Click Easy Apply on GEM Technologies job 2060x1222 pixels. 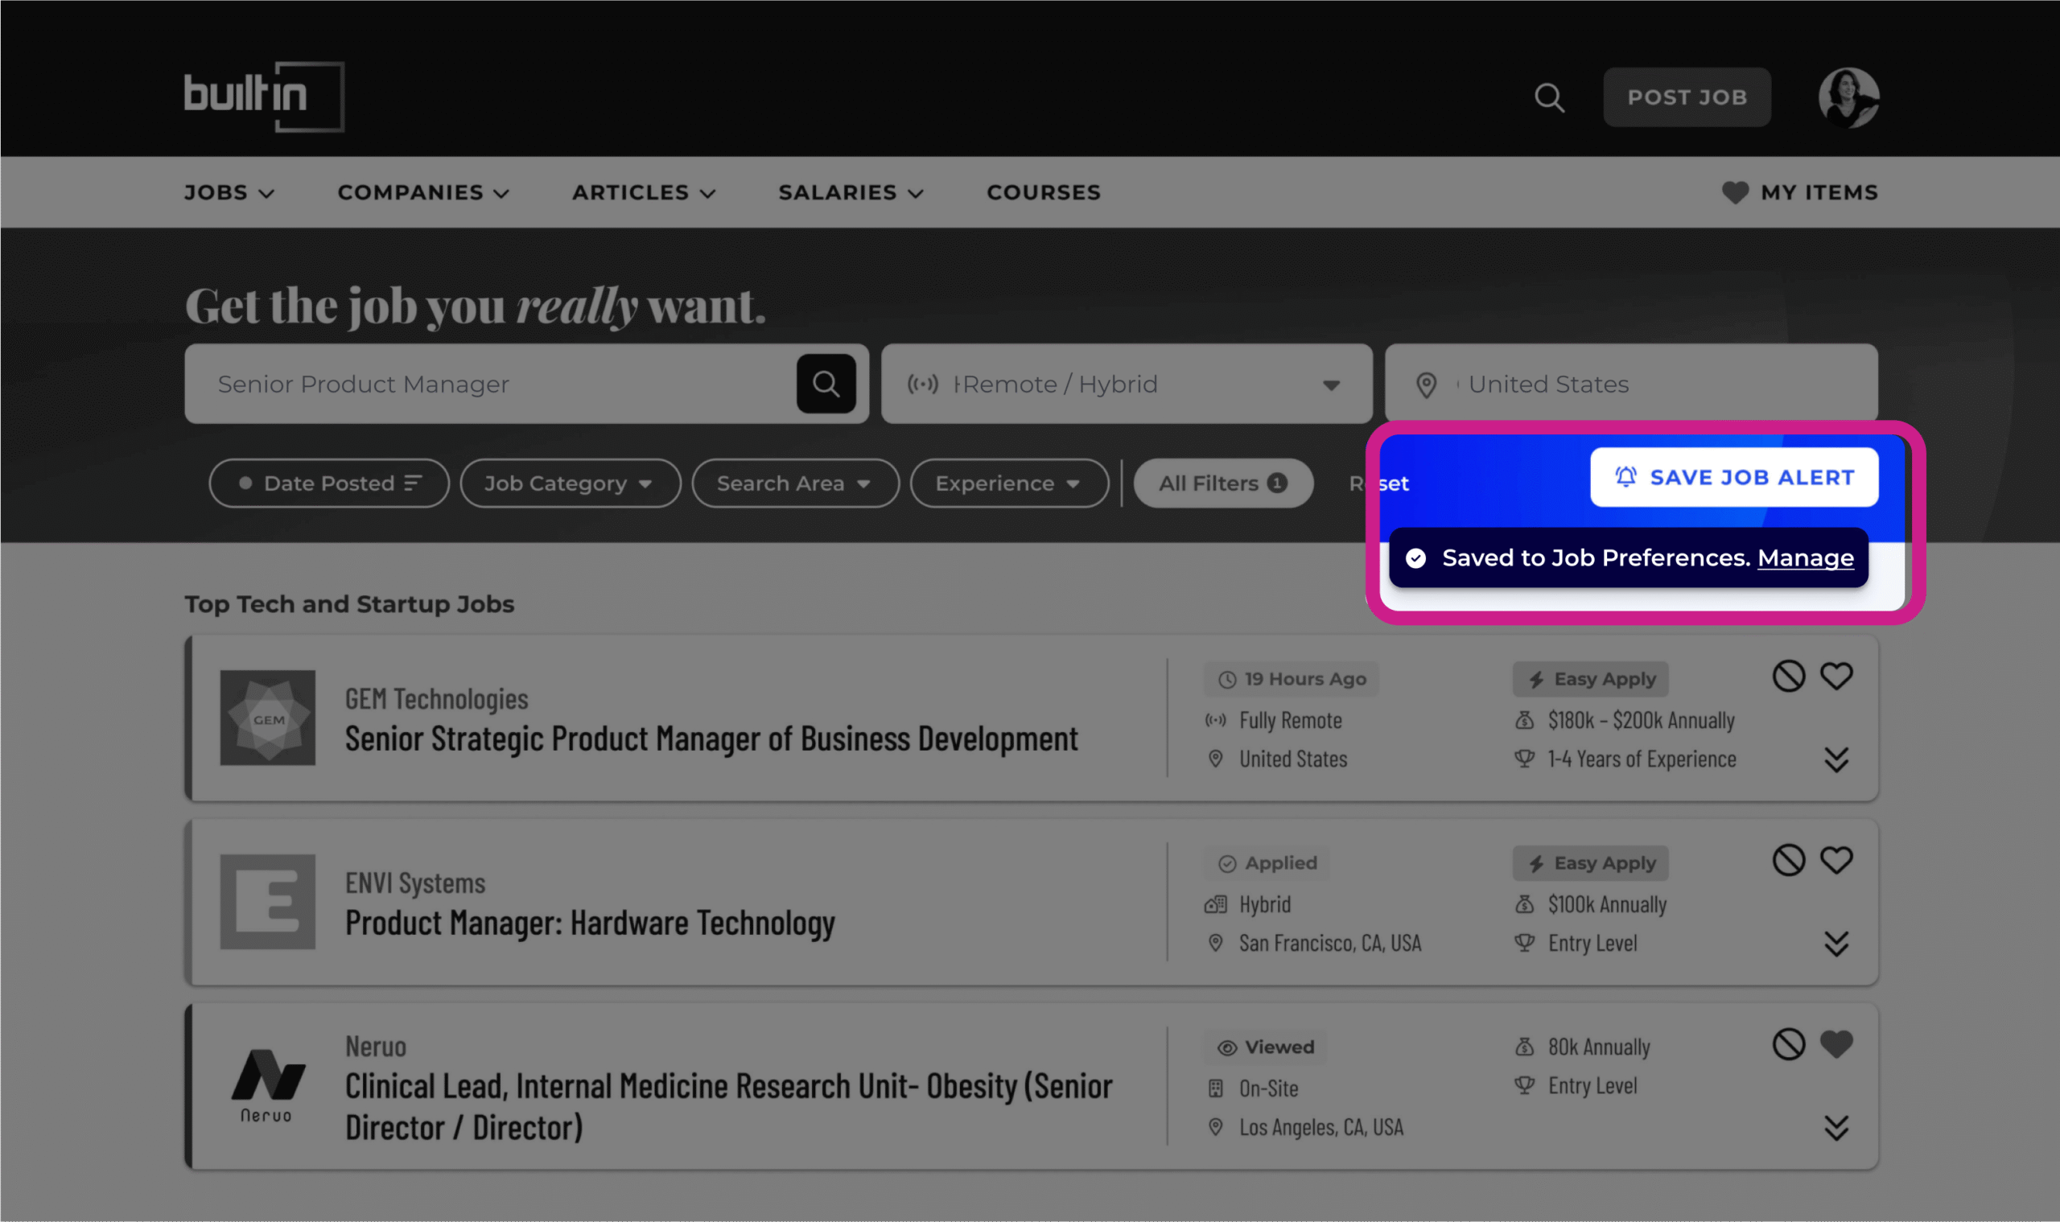[1591, 679]
